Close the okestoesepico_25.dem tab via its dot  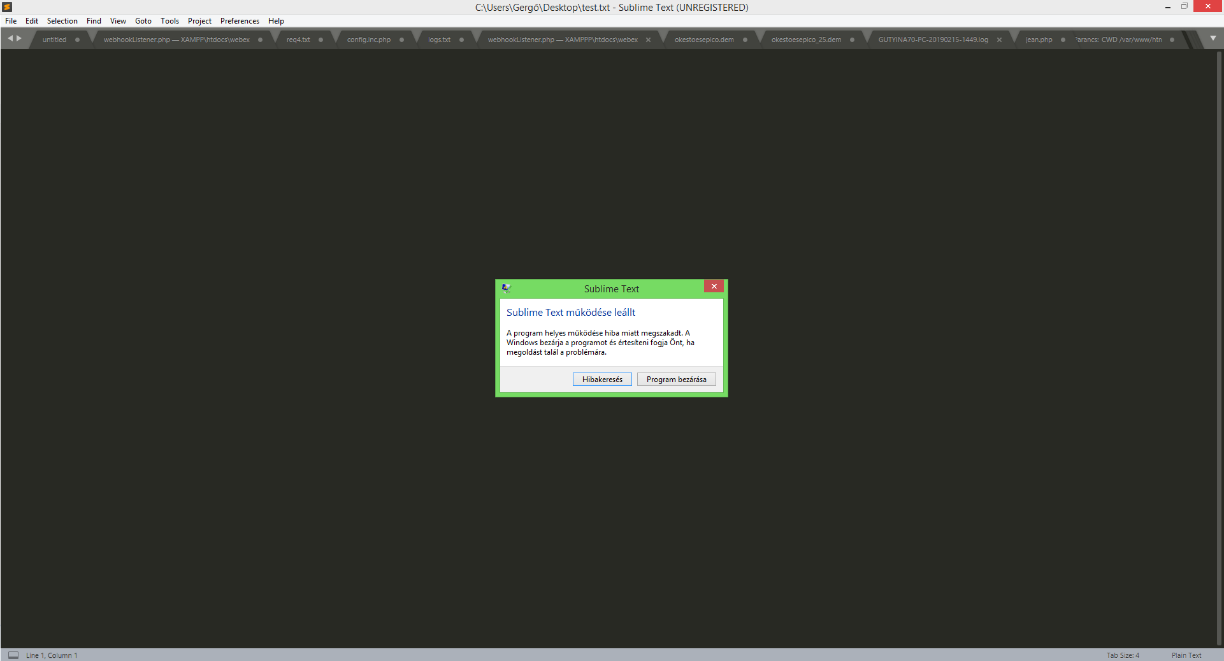tap(852, 39)
